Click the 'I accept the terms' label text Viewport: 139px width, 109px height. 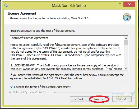42,87
